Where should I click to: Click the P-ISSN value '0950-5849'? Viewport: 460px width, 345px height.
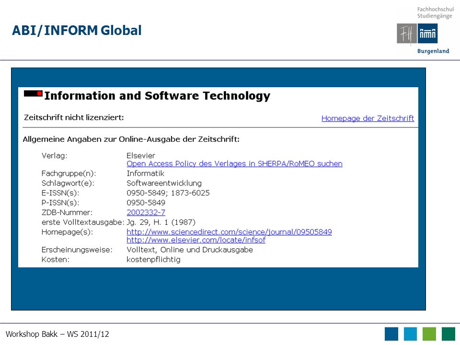[146, 203]
